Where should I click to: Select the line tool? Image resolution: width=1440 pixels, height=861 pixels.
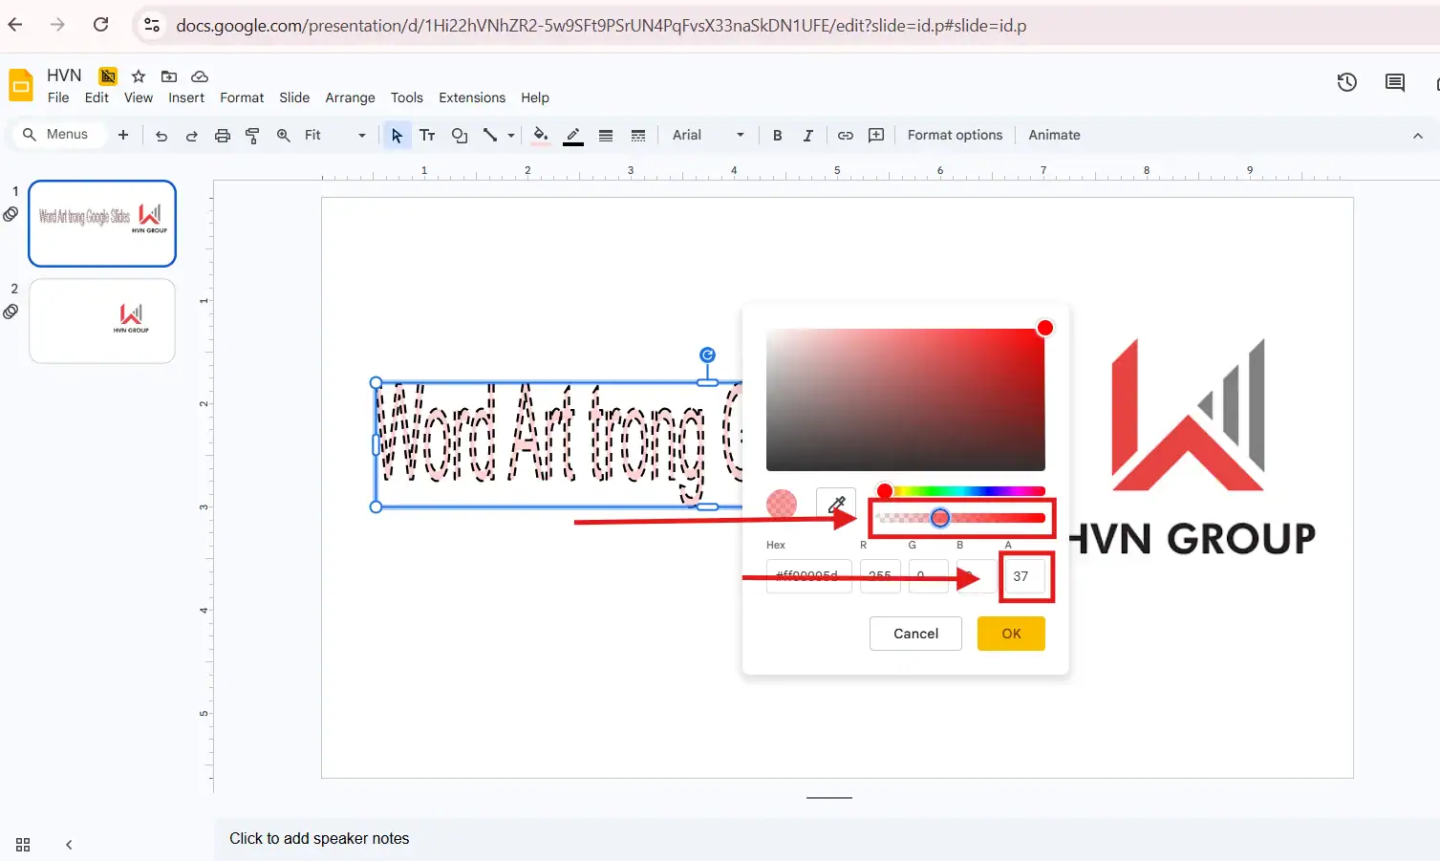click(x=489, y=135)
